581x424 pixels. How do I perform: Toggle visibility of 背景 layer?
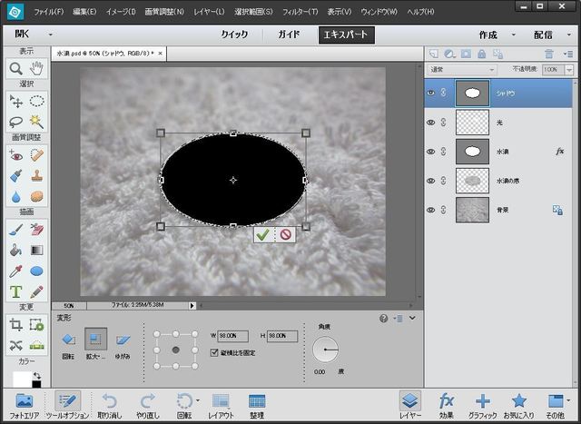click(x=430, y=210)
